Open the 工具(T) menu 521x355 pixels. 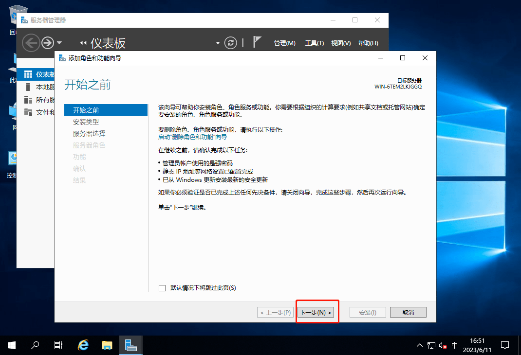(x=315, y=43)
